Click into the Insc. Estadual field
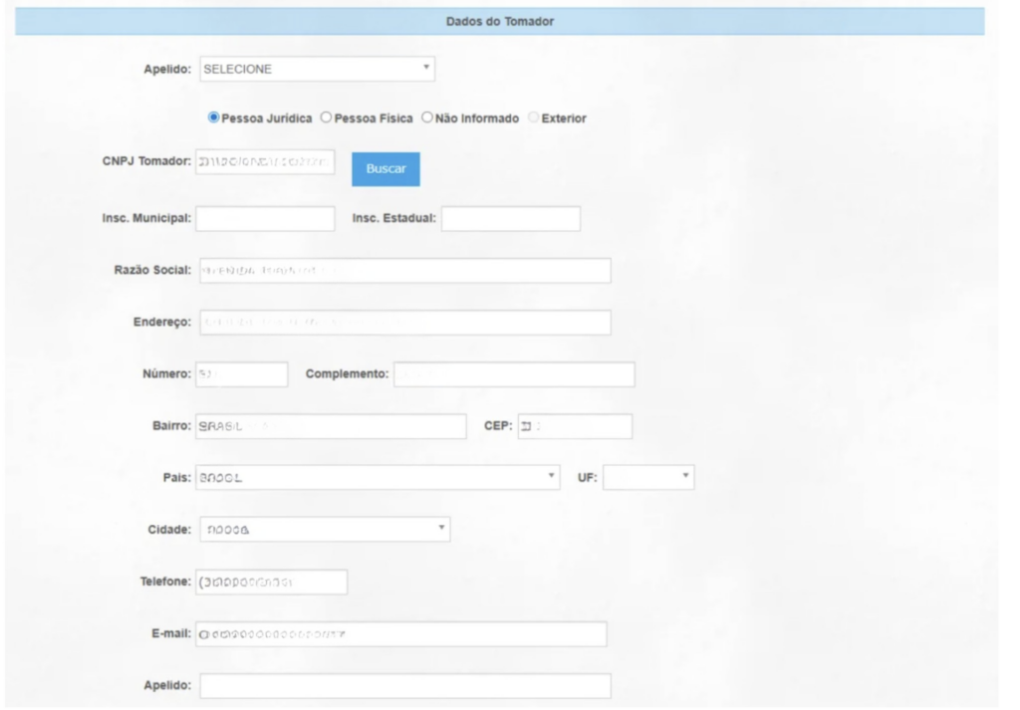Screen dimensions: 1020x710 pyautogui.click(x=510, y=219)
